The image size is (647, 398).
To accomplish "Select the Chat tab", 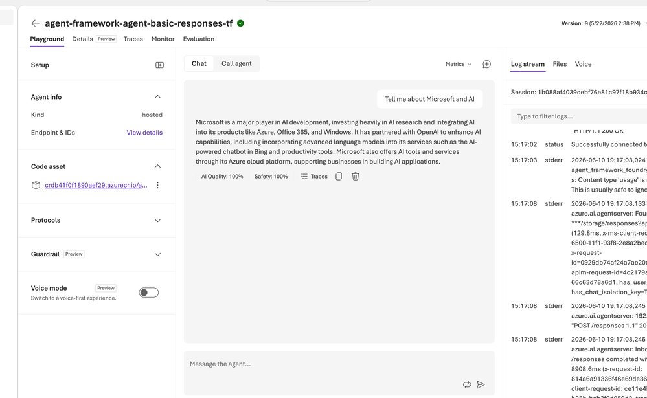I will click(x=199, y=64).
